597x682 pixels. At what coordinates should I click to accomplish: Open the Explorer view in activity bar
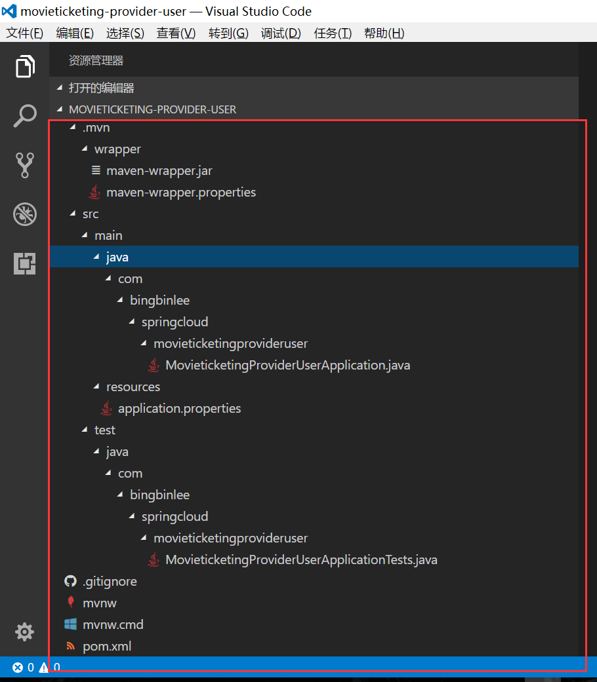point(25,67)
